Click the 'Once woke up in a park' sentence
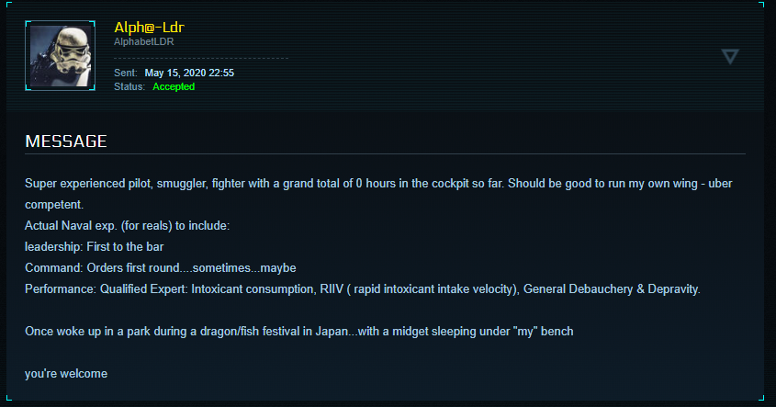The height and width of the screenshot is (407, 776). coord(298,331)
